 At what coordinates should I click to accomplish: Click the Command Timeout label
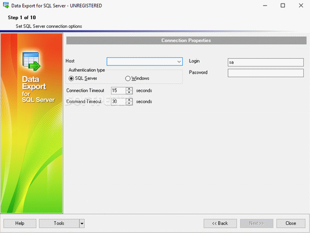pyautogui.click(x=84, y=102)
